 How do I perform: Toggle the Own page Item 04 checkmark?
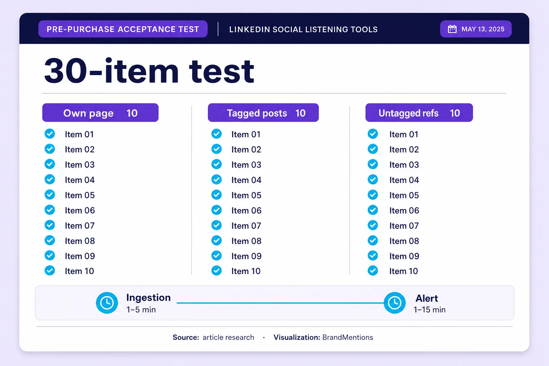(50, 179)
